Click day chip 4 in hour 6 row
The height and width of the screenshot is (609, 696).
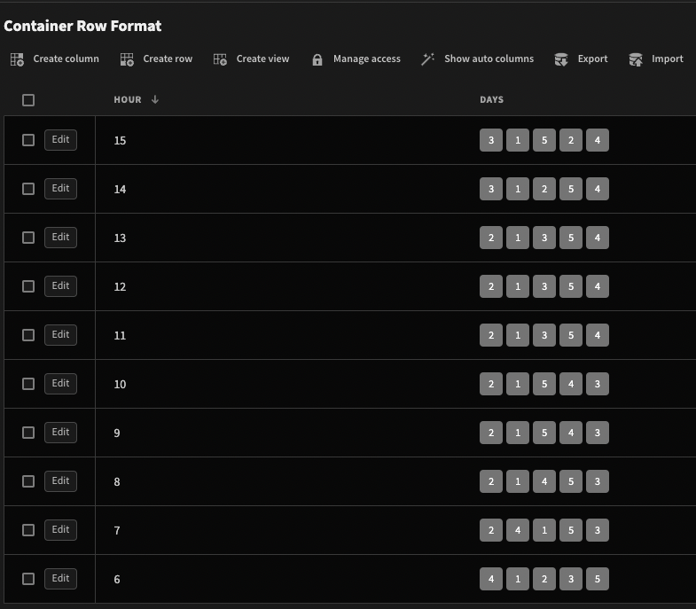click(x=491, y=579)
